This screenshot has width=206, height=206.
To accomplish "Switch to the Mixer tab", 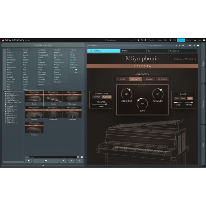I will tap(133, 51).
